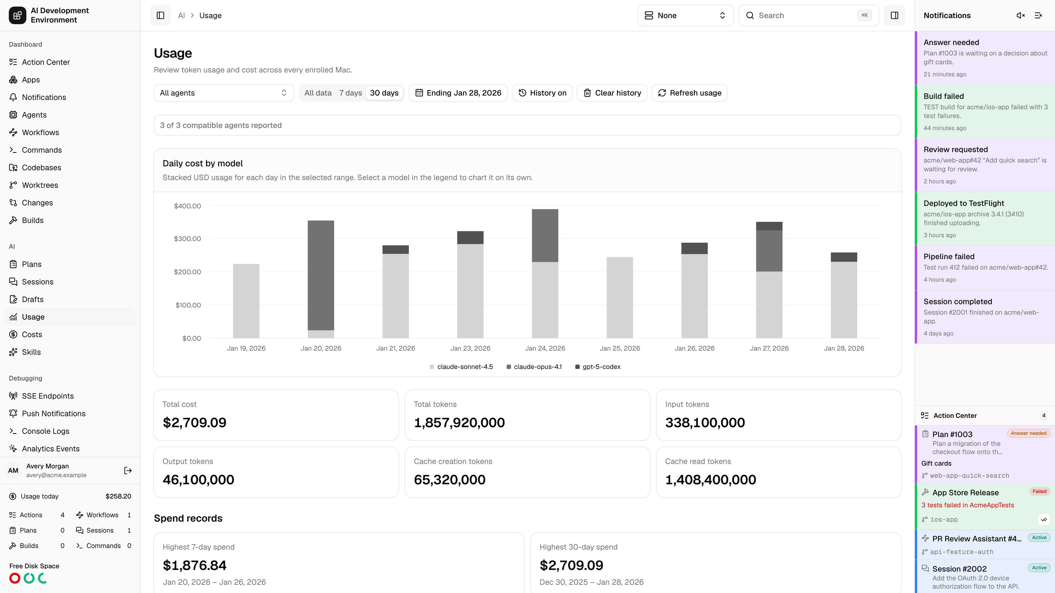Click the AI breadcrumb link
Image resolution: width=1055 pixels, height=593 pixels.
point(181,16)
